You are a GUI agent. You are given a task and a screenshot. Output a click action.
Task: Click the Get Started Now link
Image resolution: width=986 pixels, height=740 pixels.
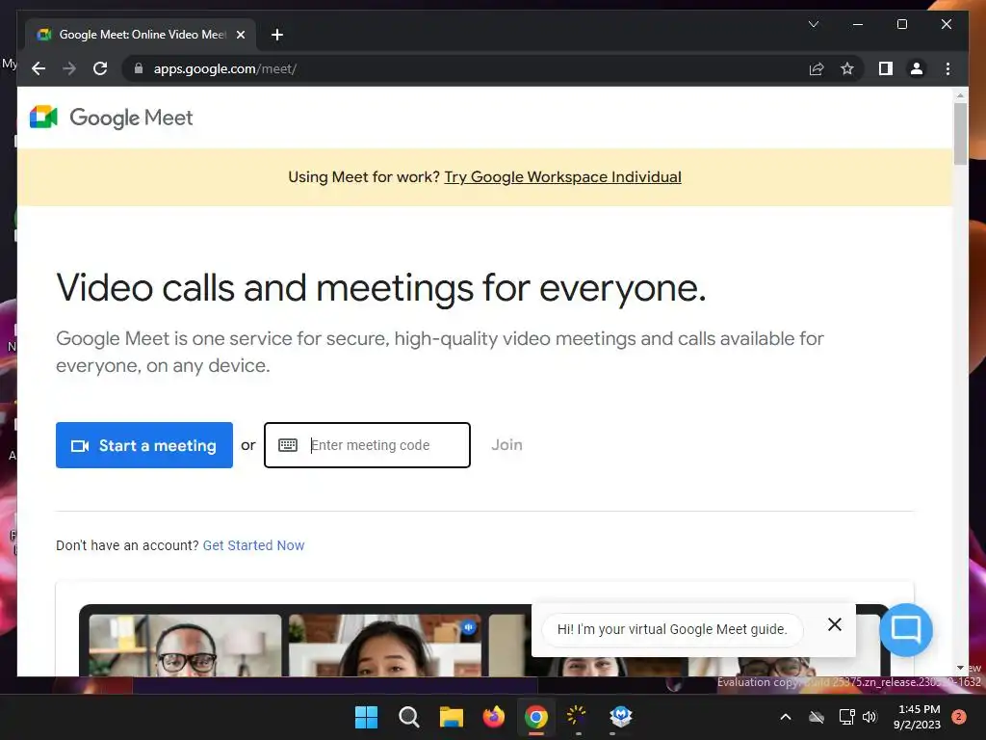pos(253,545)
